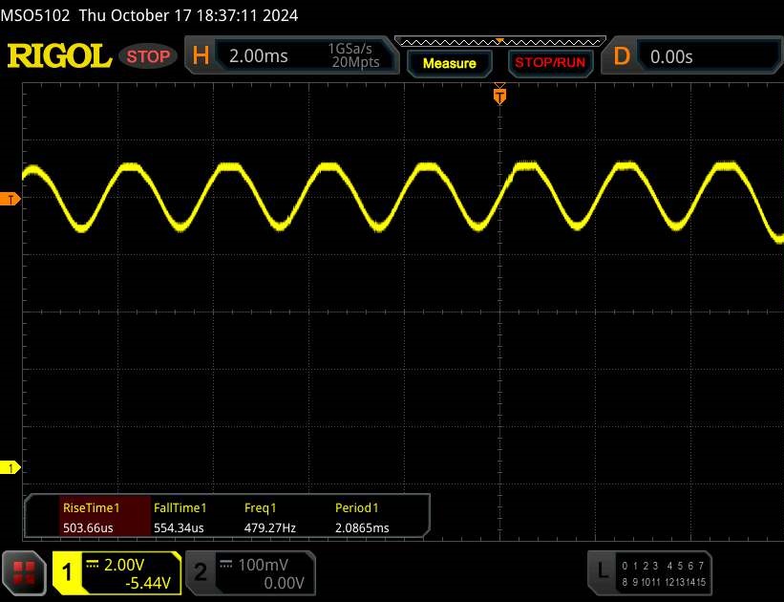Toggle channel 1 using its yellow badge
Viewport: 784px width, 602px height.
pos(67,572)
